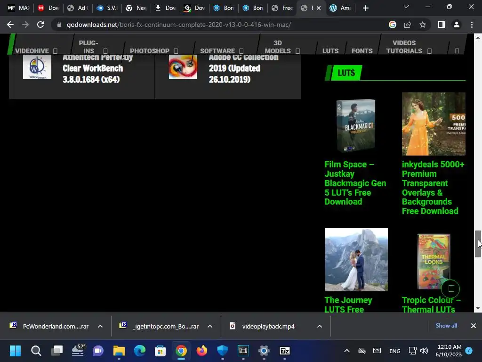Click the Blackmagic box thumbnail
Screen dimensions: 482x362
pyautogui.click(x=356, y=125)
